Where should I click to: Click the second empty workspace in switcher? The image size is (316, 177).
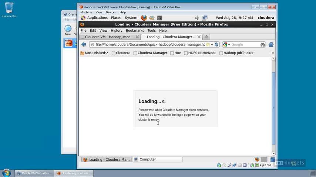(x=264, y=160)
